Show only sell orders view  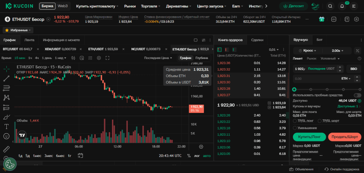[x=227, y=50]
